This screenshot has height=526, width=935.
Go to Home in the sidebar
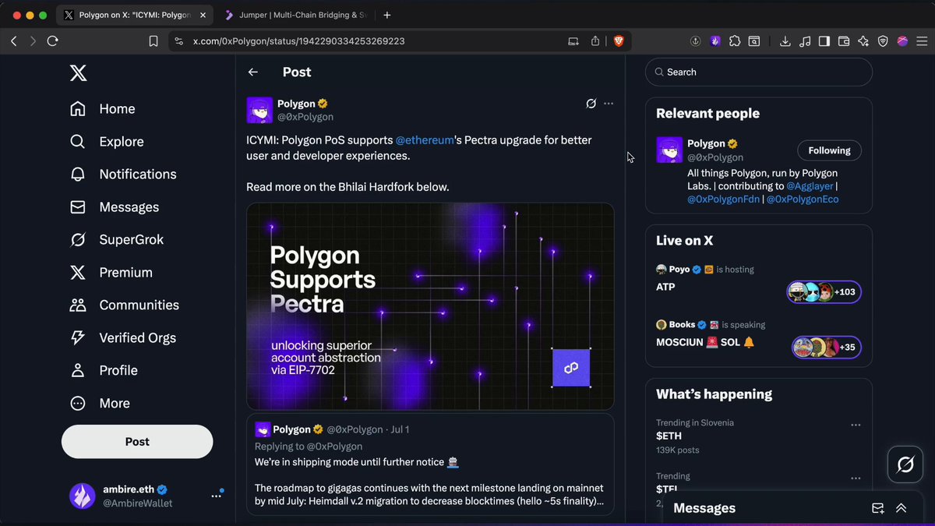[102, 109]
